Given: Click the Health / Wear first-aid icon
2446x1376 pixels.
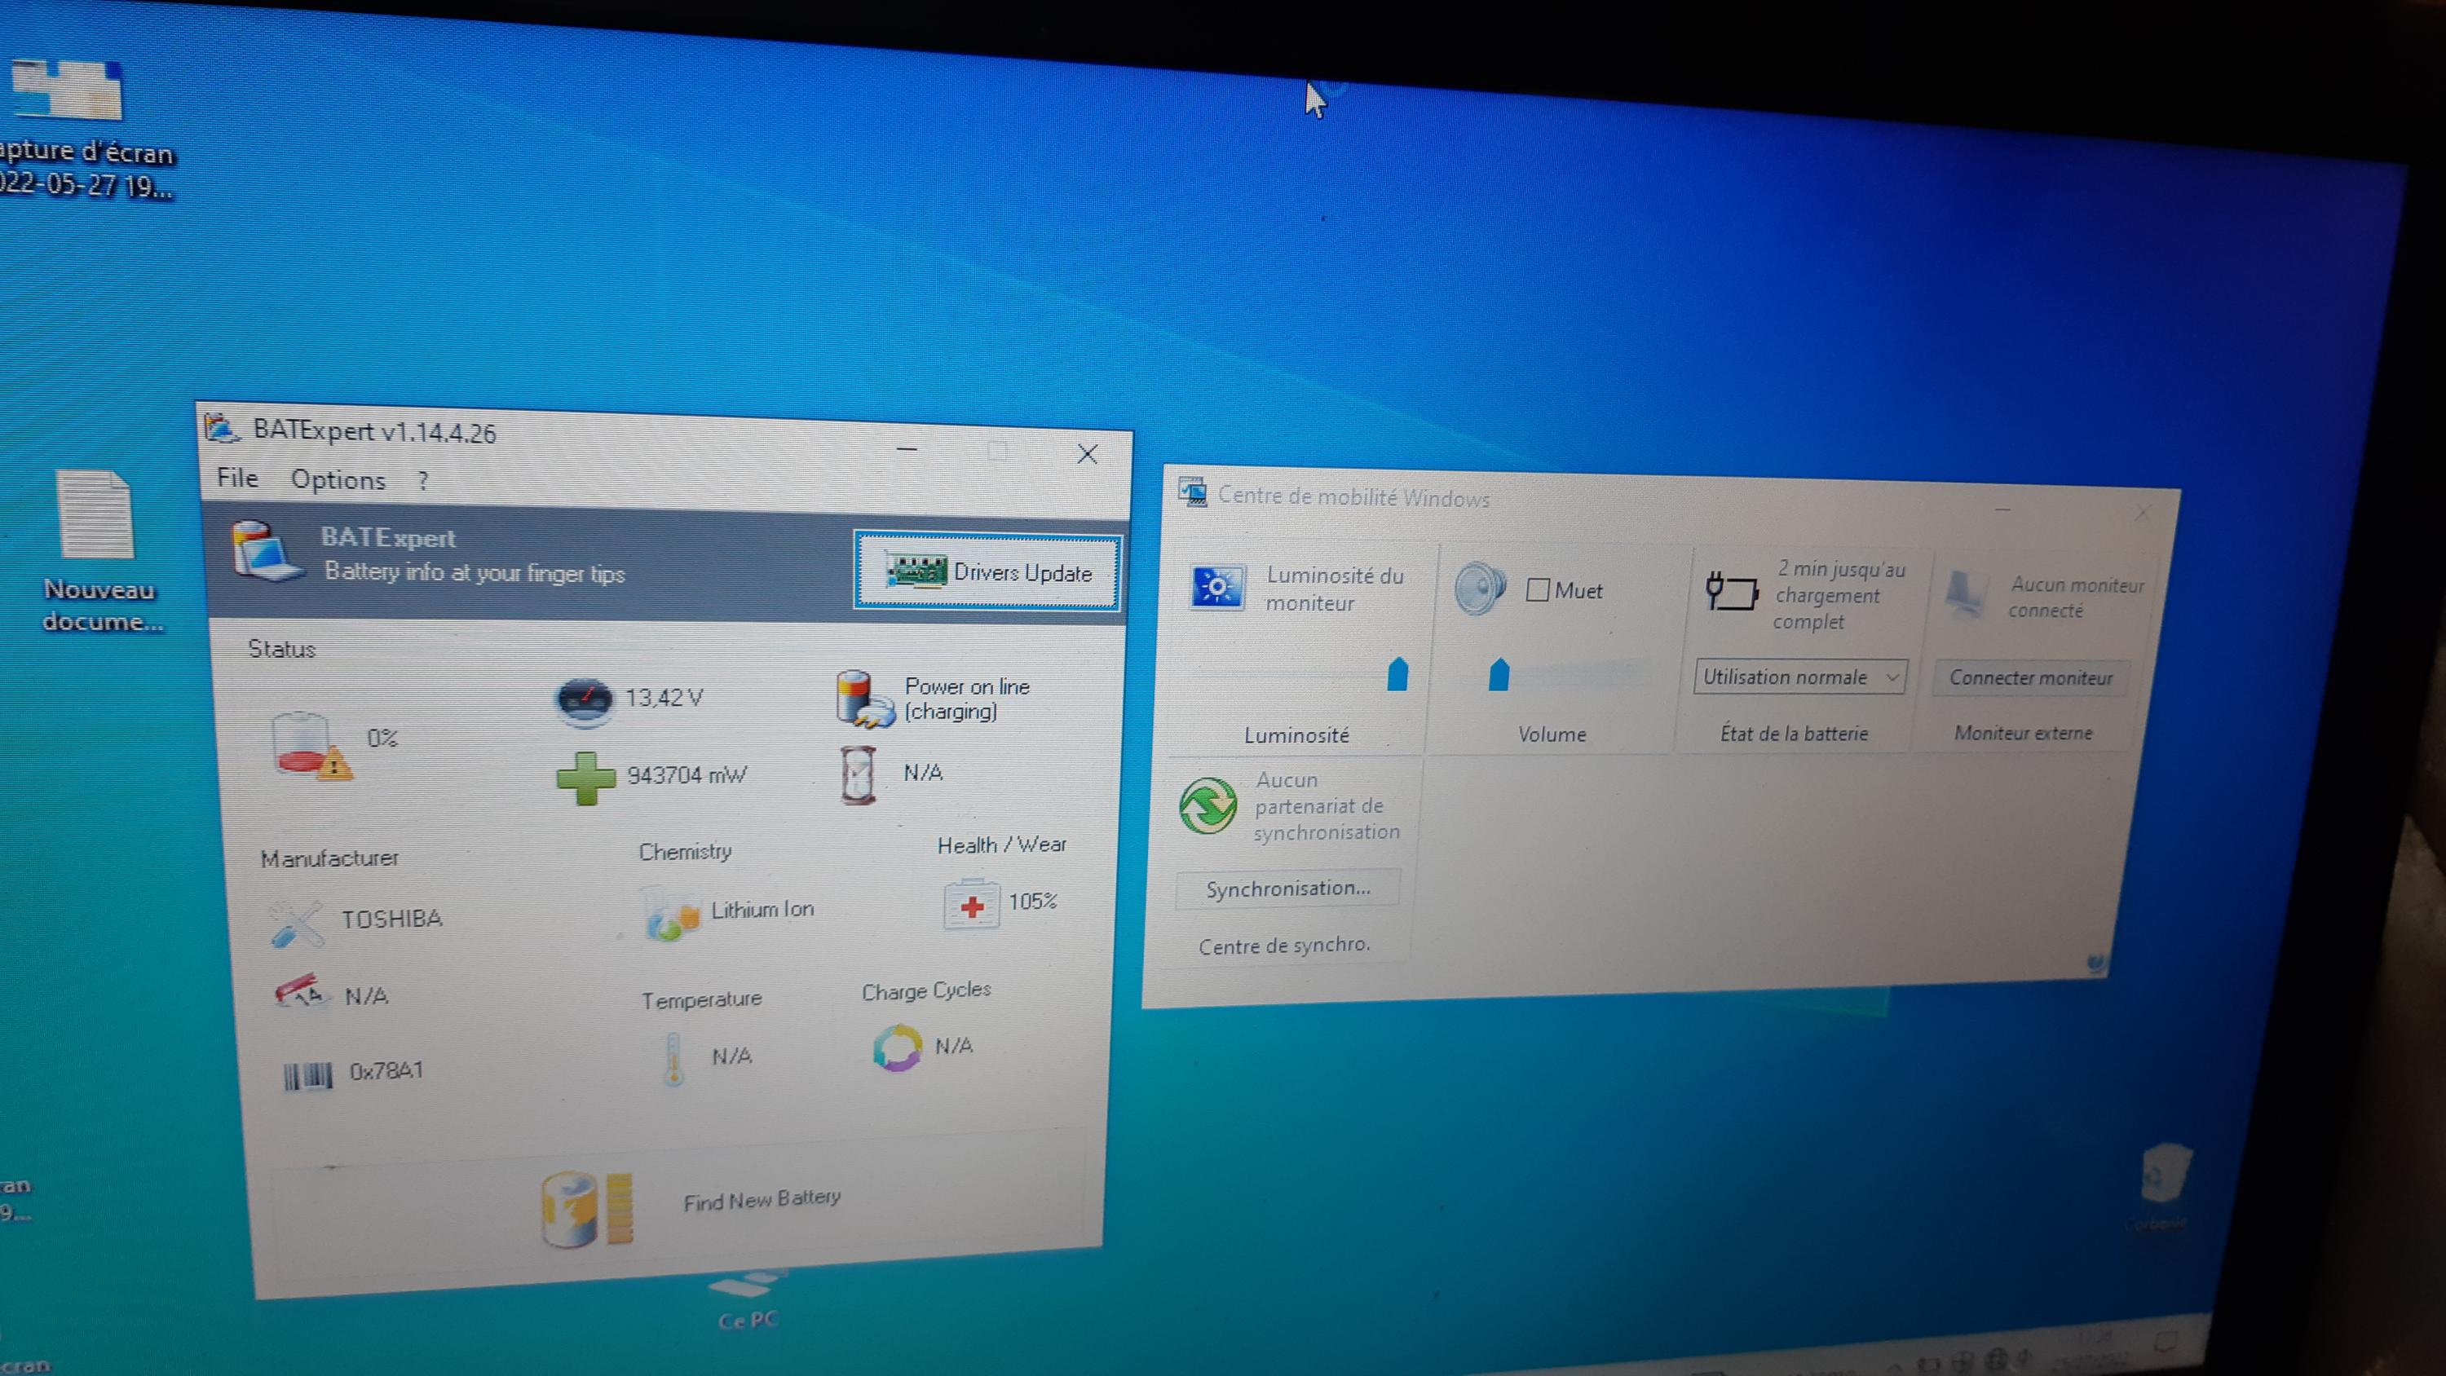Looking at the screenshot, I should [970, 904].
